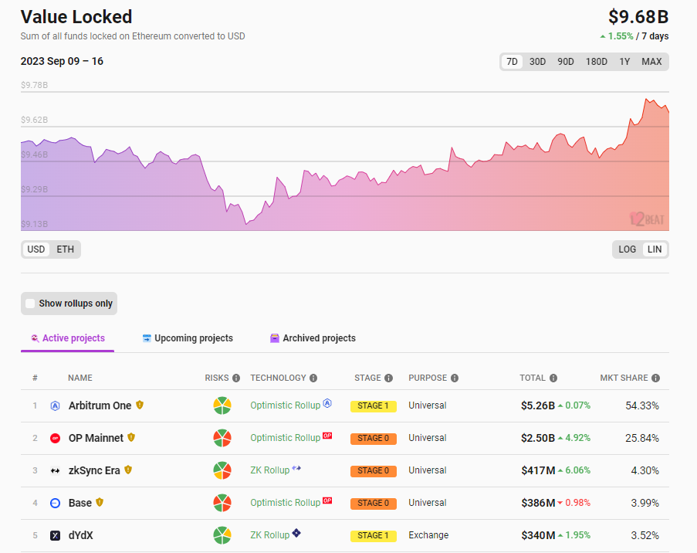The image size is (697, 553).
Task: Click the peak of the value chart
Action: 647,99
